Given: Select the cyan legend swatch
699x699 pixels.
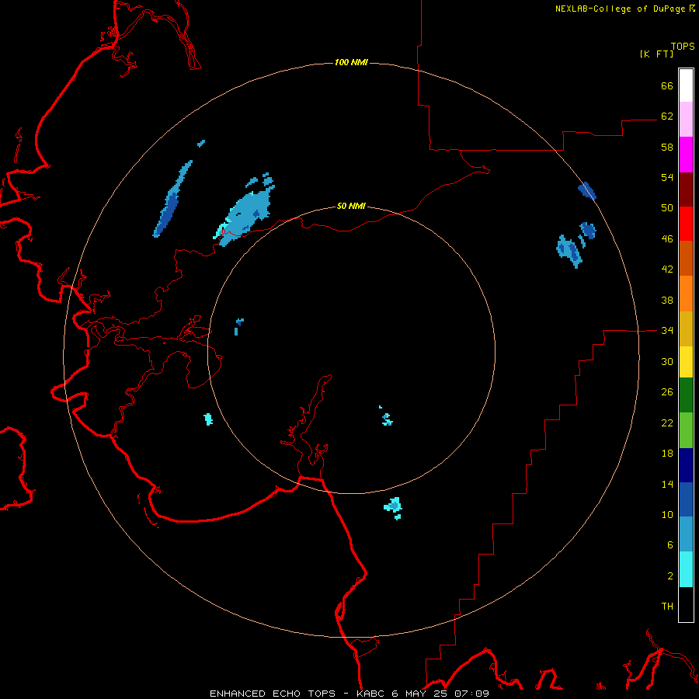Looking at the screenshot, I should 686,569.
